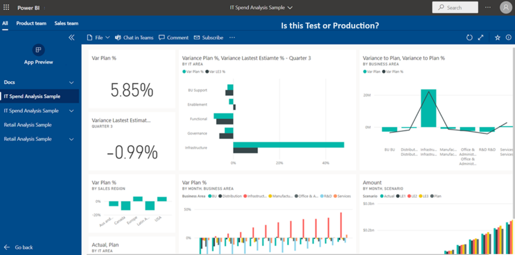Click the Comment speech bubble icon

(x=162, y=37)
